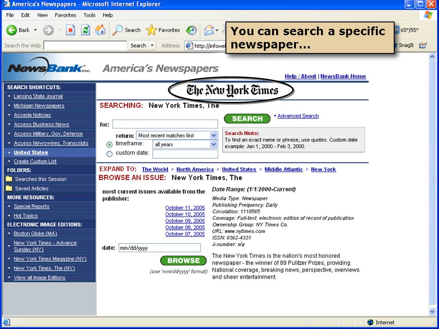The width and height of the screenshot is (439, 329).
Task: Open the October 08, 2005 issue
Action: pyautogui.click(x=185, y=228)
